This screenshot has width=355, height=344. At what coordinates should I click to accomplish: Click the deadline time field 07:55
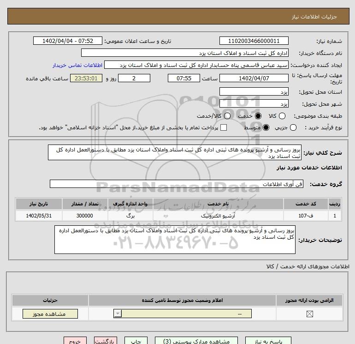click(184, 78)
